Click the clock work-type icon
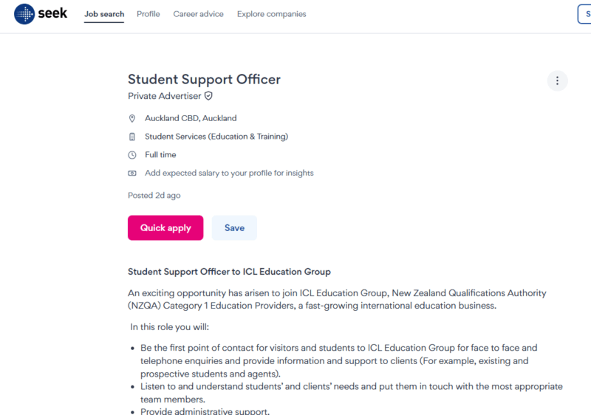The height and width of the screenshot is (415, 591). point(132,155)
